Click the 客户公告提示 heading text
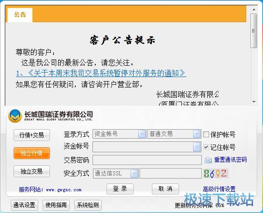The height and width of the screenshot is (213, 263). [x=122, y=40]
